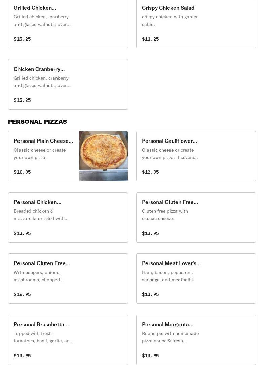Screen dimensions: 264x365
Task: Click the $12.95 Cauliflower pizza price
Action: 150,172
